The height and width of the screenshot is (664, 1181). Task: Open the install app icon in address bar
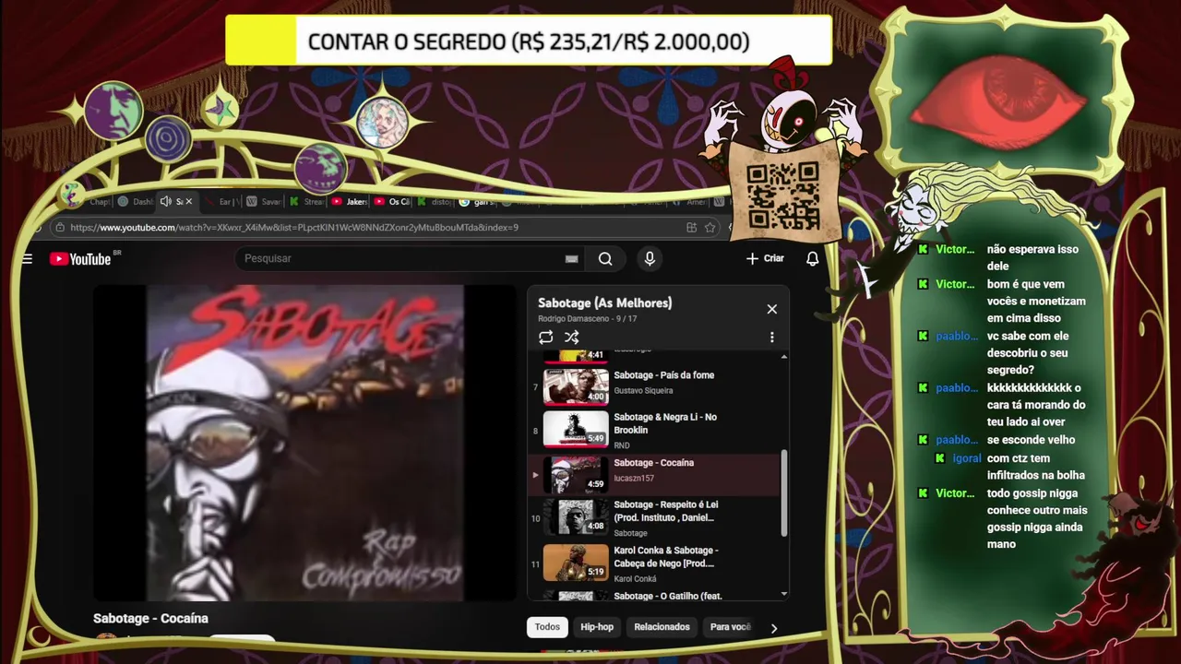click(x=691, y=227)
